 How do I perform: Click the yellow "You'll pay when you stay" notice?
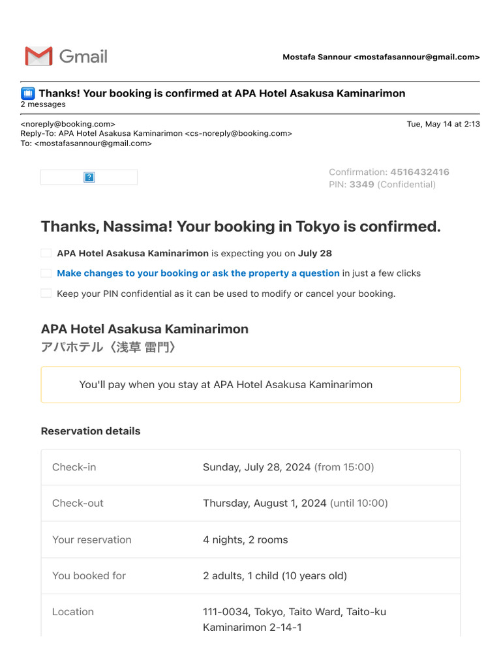pyautogui.click(x=250, y=385)
